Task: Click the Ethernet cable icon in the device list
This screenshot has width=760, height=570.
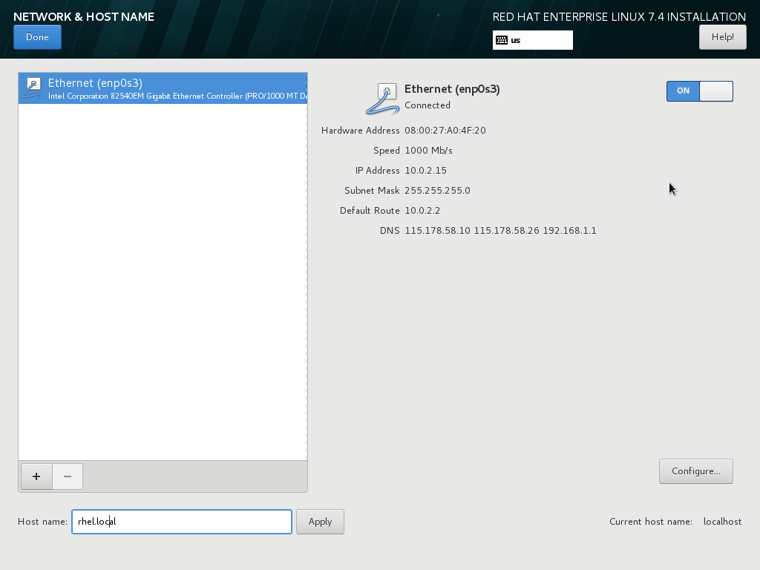Action: 33,88
